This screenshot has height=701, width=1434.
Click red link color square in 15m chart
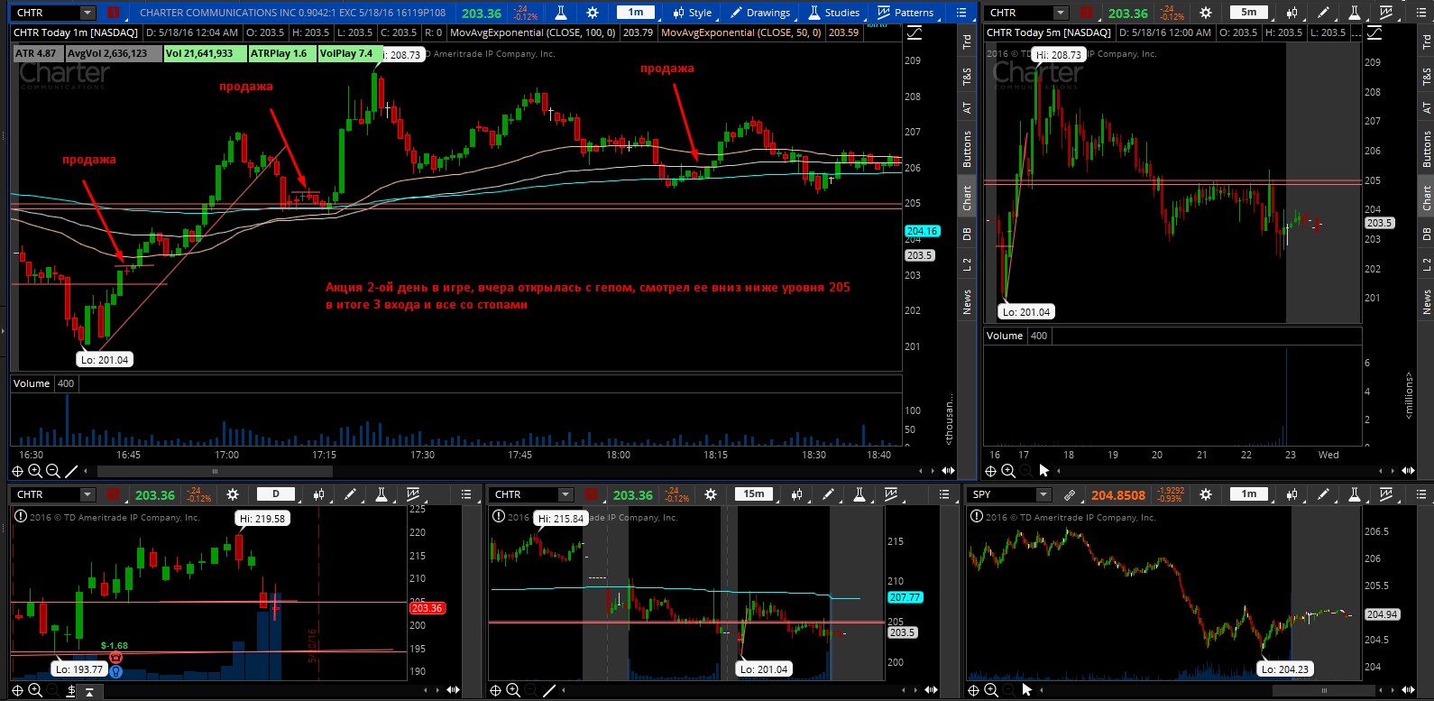[x=591, y=494]
